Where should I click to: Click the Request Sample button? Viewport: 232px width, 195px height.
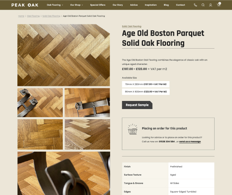[x=137, y=105]
